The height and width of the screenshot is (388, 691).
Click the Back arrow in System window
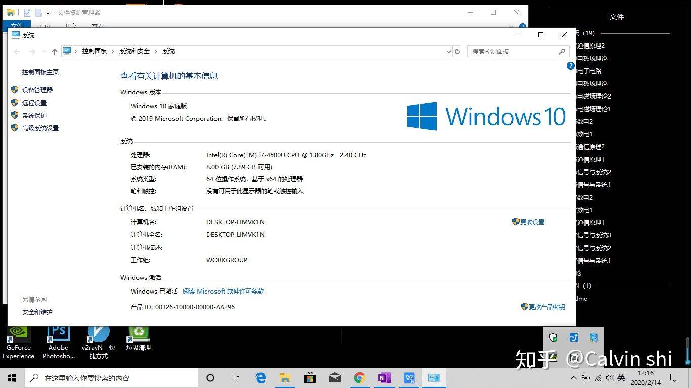[x=17, y=51]
